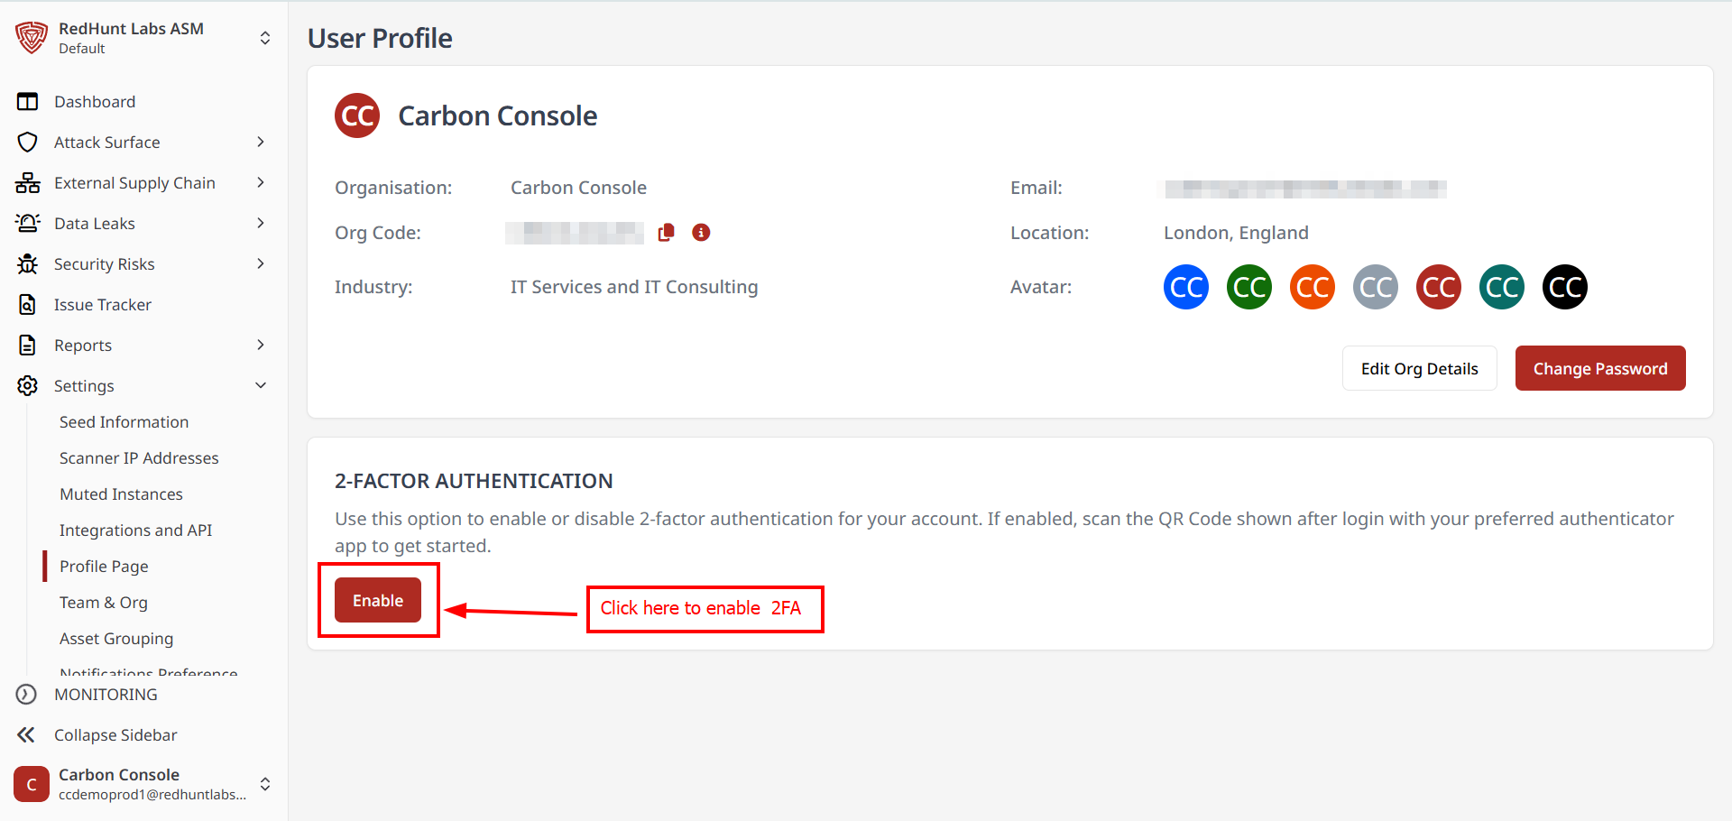Screen dimensions: 1732x821
Task: Click the Carbon Console account name in the sidebar footer
Action: [x=119, y=775]
